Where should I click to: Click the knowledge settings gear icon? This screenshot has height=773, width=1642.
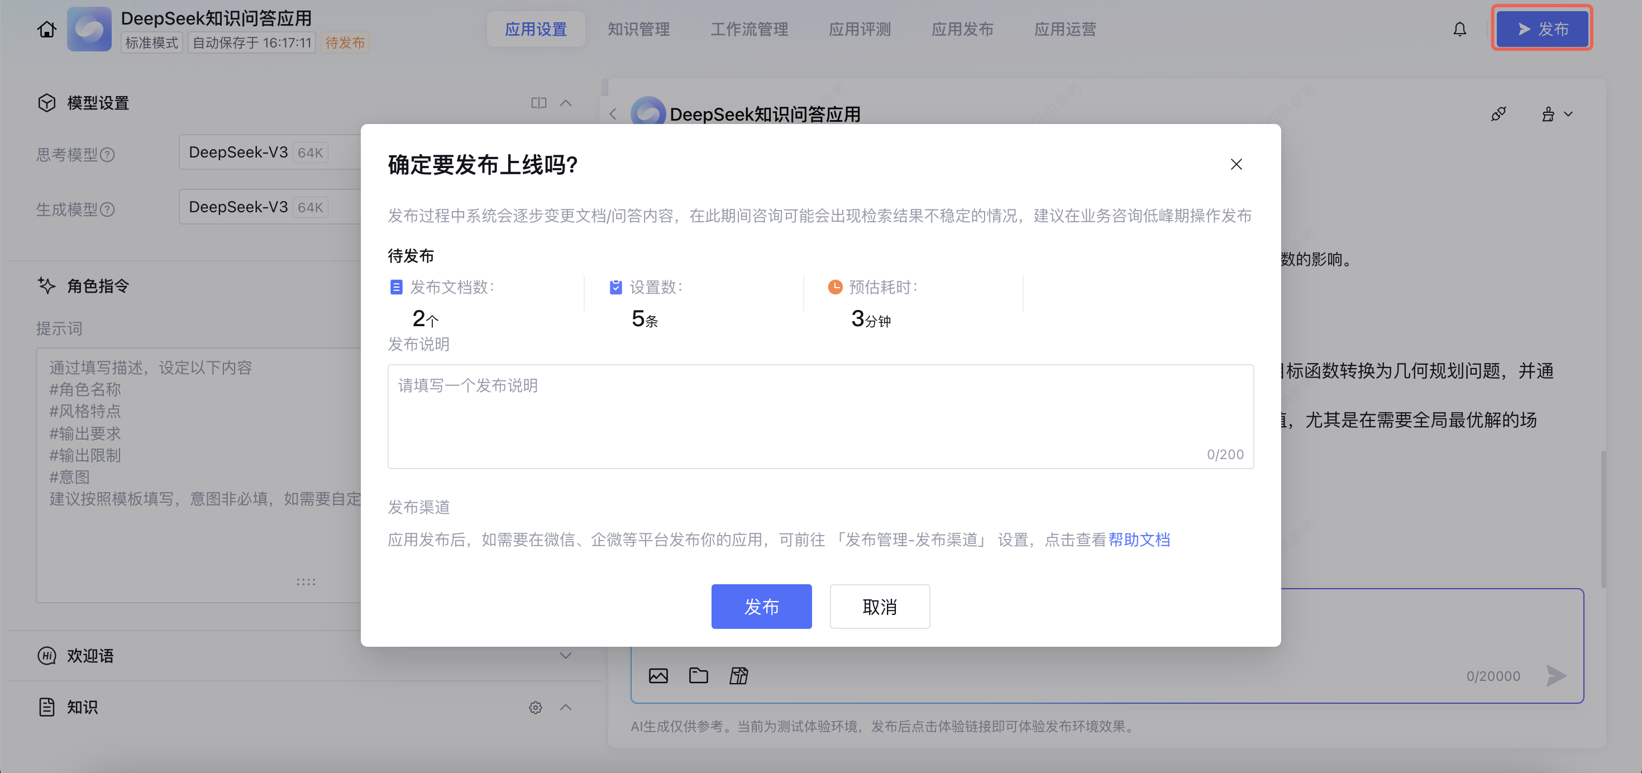tap(535, 707)
